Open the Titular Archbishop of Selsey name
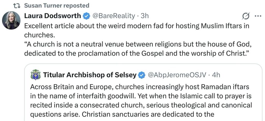This screenshot has height=121, width=265. [90, 75]
